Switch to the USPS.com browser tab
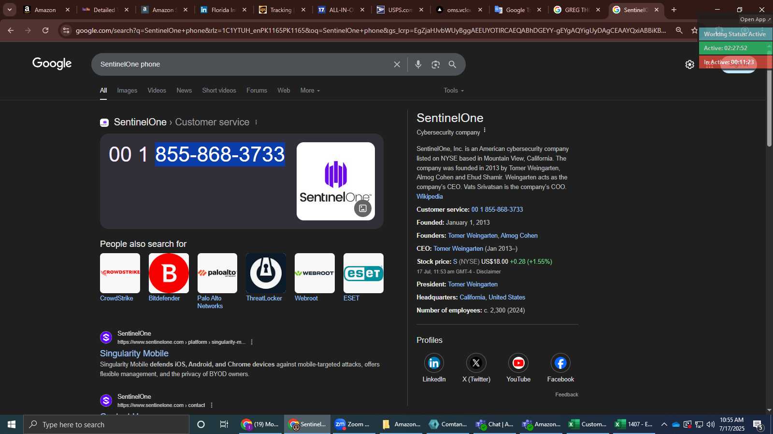Viewport: 773px width, 434px height. (400, 10)
